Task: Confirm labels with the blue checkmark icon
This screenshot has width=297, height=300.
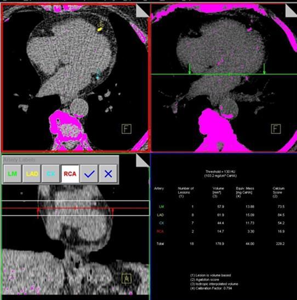Action: pyautogui.click(x=89, y=174)
